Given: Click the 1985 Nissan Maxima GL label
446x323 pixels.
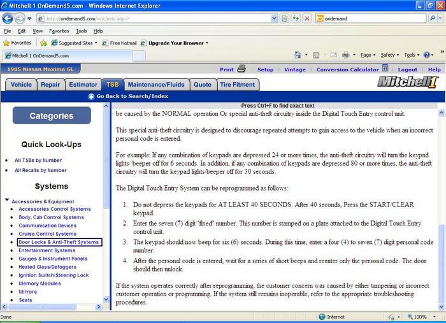Looking at the screenshot, I should click(x=40, y=69).
